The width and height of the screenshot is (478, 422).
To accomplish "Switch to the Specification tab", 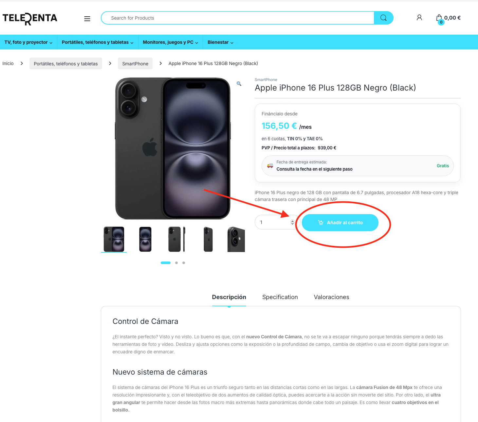I will [x=280, y=297].
